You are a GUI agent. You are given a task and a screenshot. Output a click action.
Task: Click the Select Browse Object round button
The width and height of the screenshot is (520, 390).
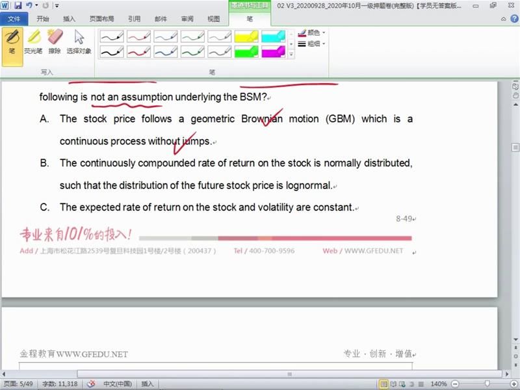point(515,356)
